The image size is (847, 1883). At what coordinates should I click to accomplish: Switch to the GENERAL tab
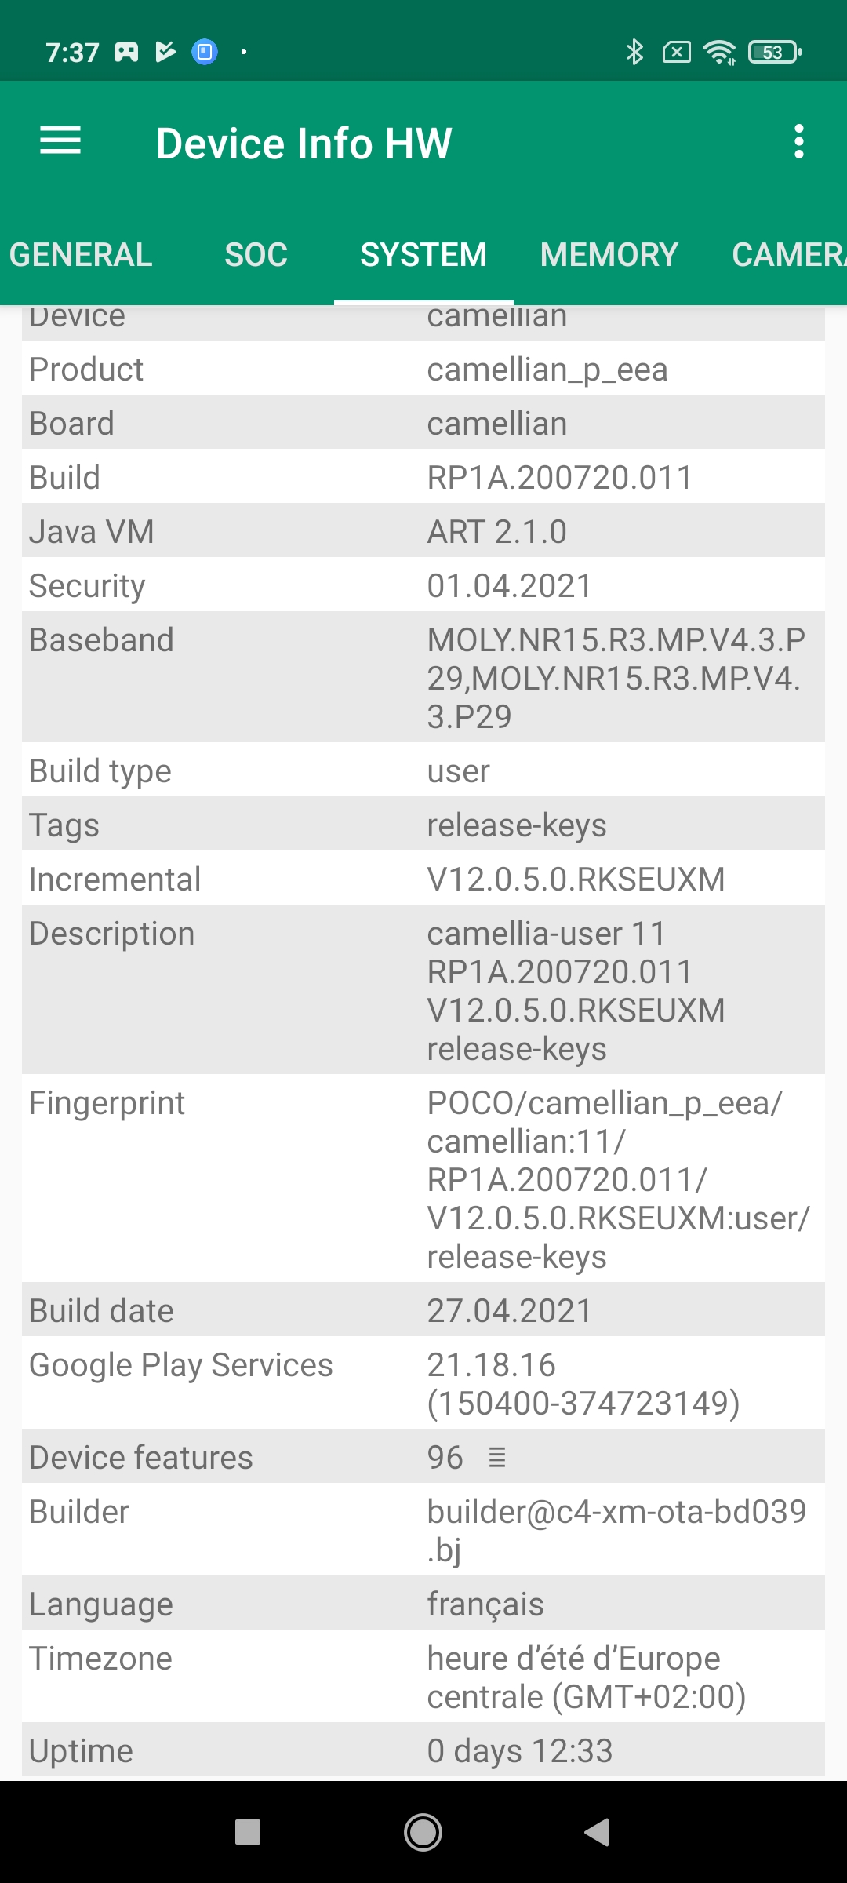[81, 255]
